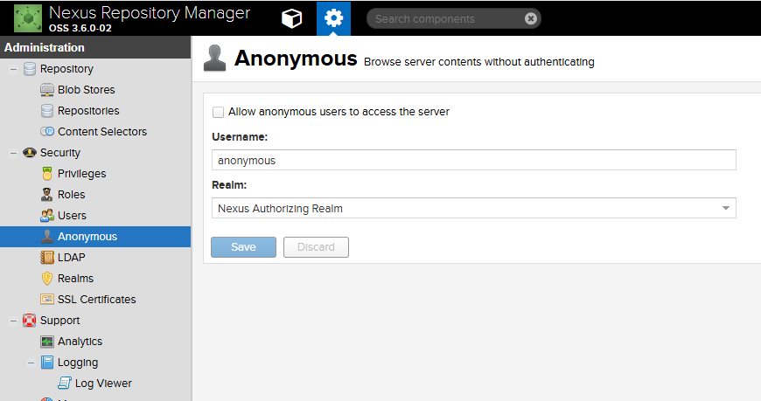The image size is (761, 401).
Task: Click the Privileges medal icon
Action: [47, 174]
